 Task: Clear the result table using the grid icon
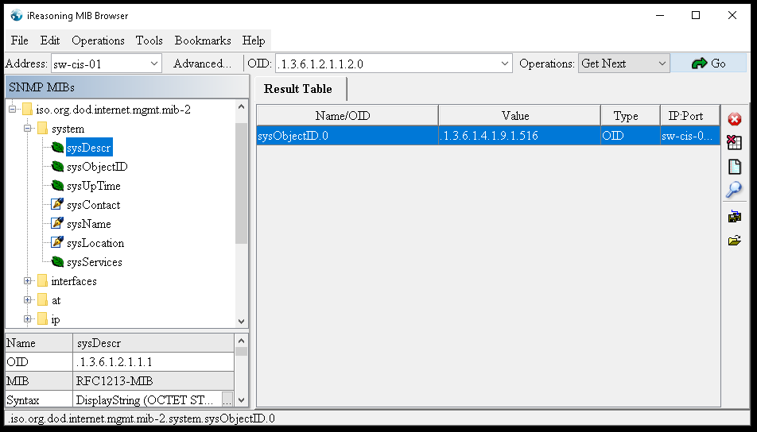tap(734, 143)
